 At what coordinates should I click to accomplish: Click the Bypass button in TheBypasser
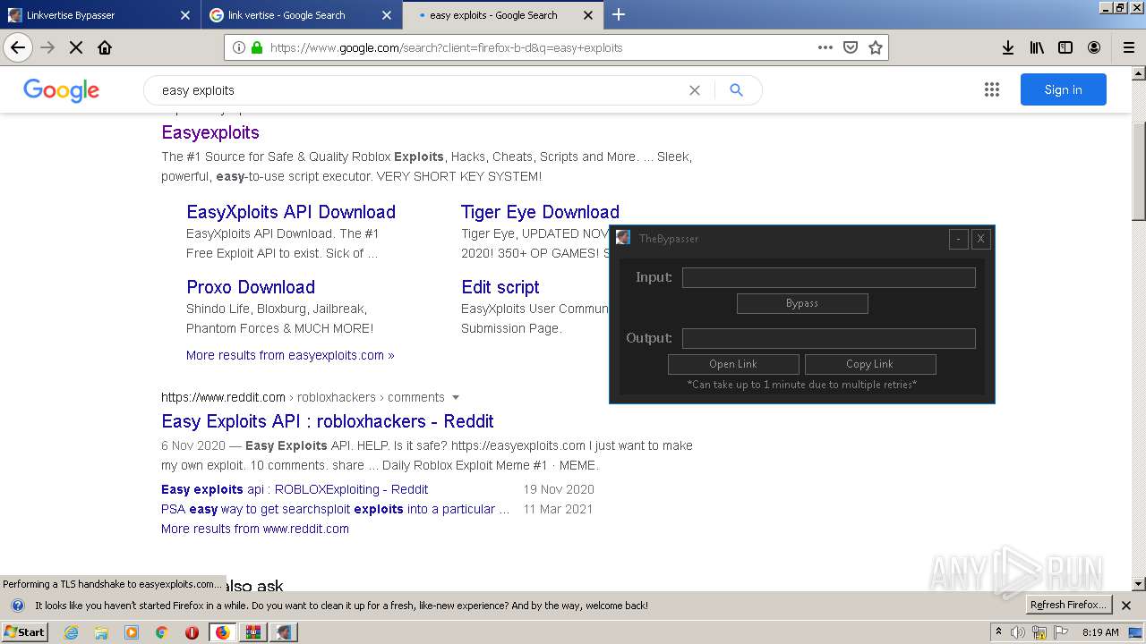pyautogui.click(x=802, y=303)
